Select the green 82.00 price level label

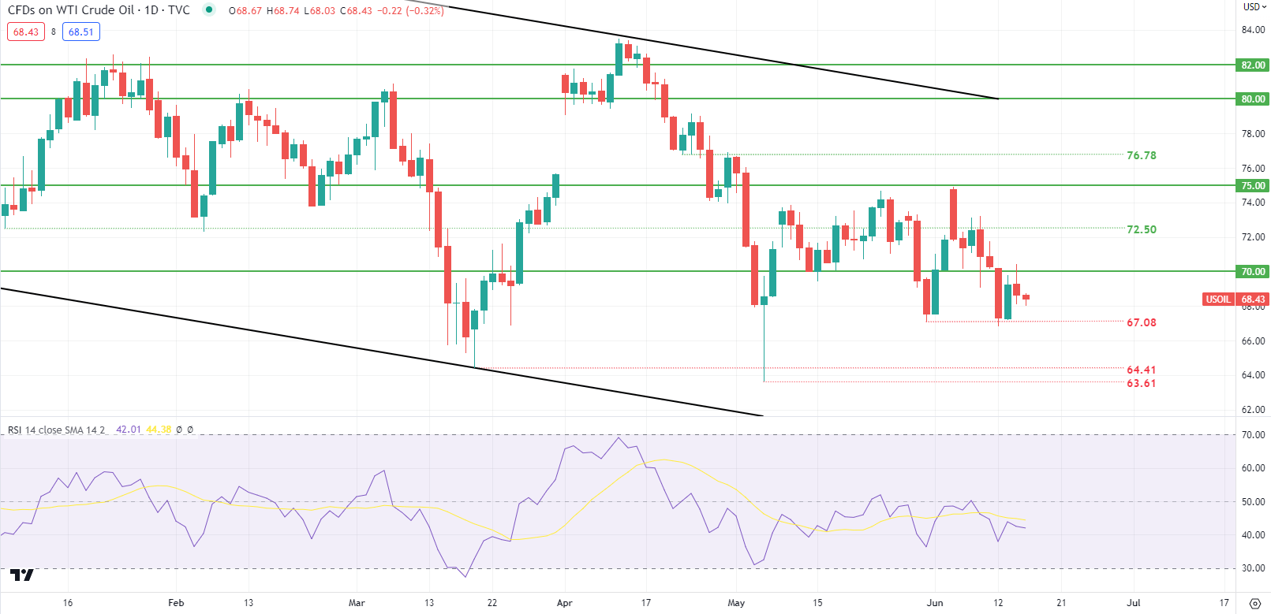1253,65
